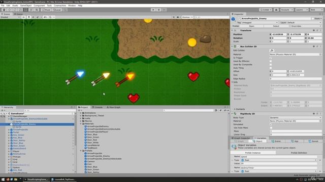Switch to the Game tab
The image size is (325, 182).
[x=18, y=14]
